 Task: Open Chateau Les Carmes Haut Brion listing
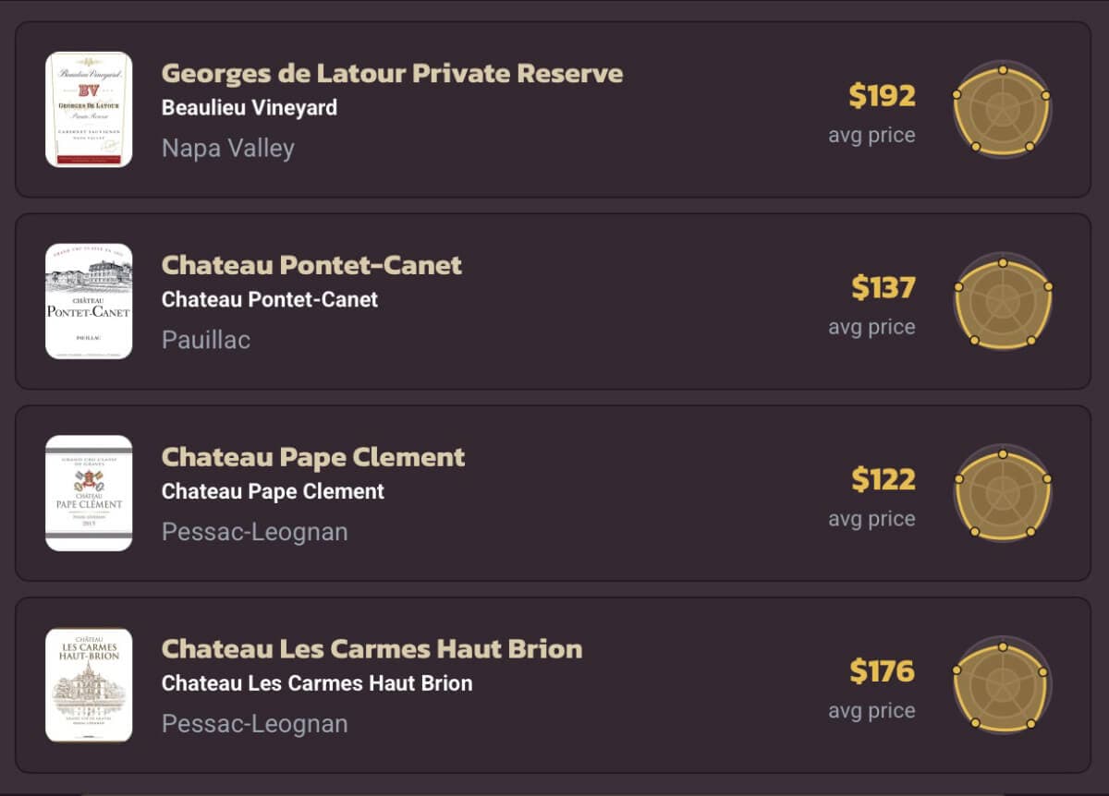(372, 649)
